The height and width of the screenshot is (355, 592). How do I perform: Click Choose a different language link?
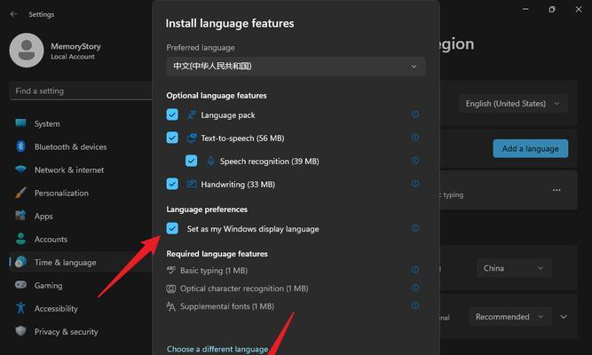217,349
